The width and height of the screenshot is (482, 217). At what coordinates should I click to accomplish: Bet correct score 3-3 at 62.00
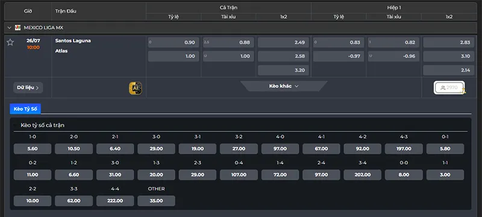74,201
